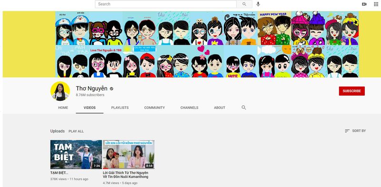
Task: Click the Lời Giải Thích Từ Thơ Nguyễn title
Action: pos(125,175)
